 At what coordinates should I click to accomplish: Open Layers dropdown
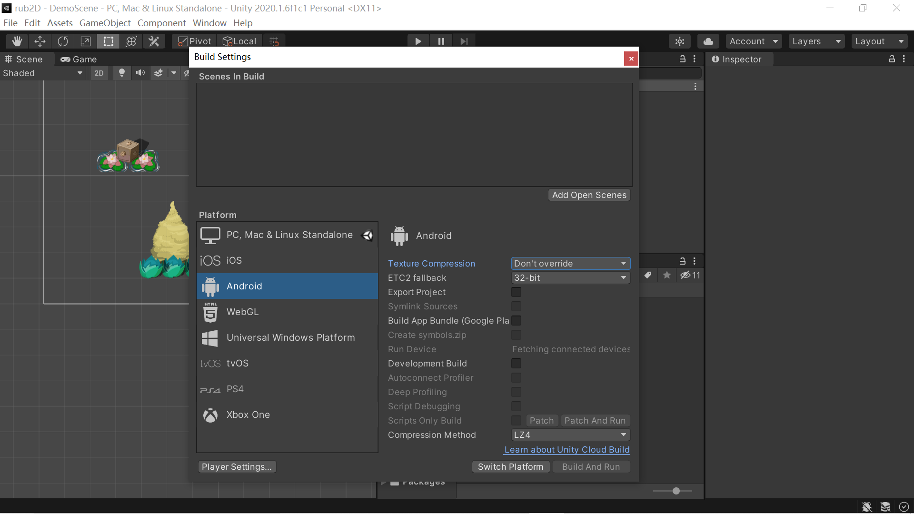817,41
